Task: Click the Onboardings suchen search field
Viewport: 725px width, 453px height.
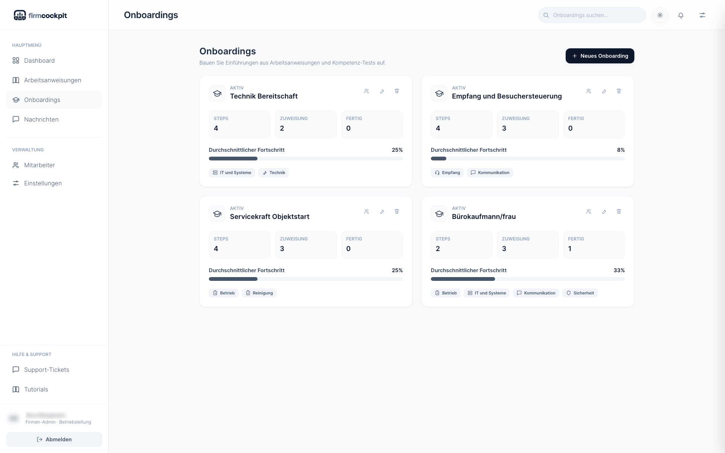Action: pyautogui.click(x=592, y=15)
